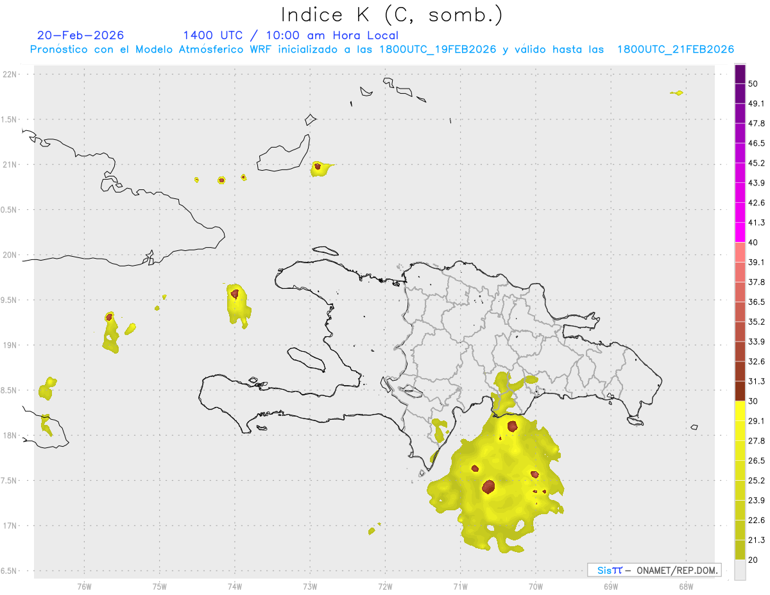Pick the dark brown swatch between 30 and 31.3
This screenshot has height=595, width=770.
point(740,391)
